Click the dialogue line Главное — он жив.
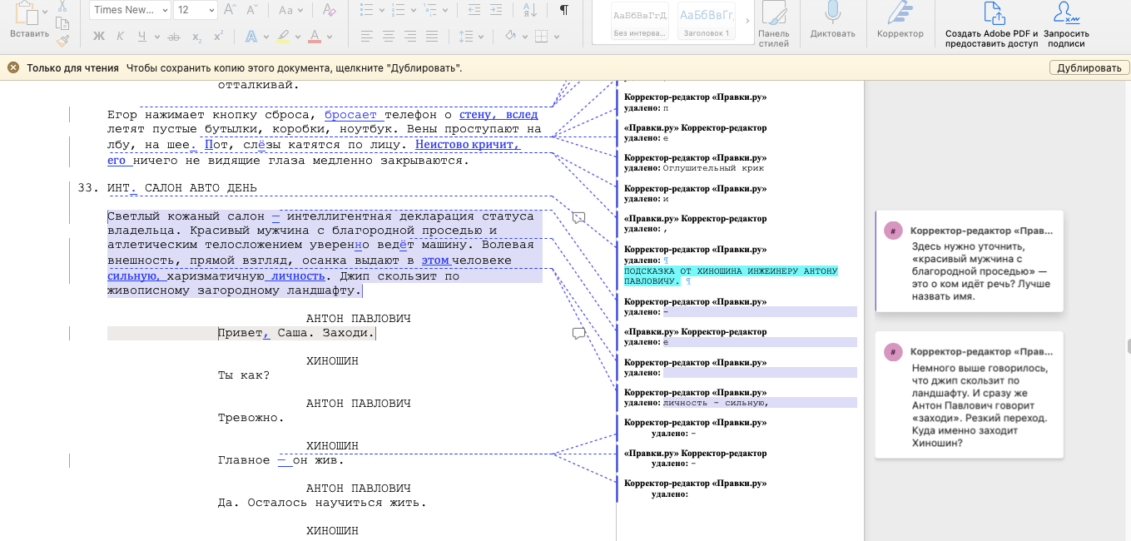 [x=280, y=460]
